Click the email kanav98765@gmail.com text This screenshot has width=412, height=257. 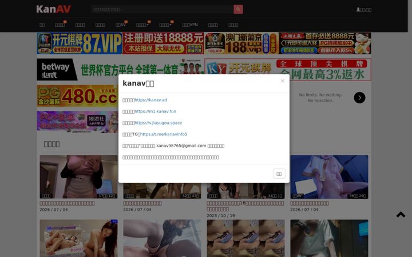click(x=181, y=146)
